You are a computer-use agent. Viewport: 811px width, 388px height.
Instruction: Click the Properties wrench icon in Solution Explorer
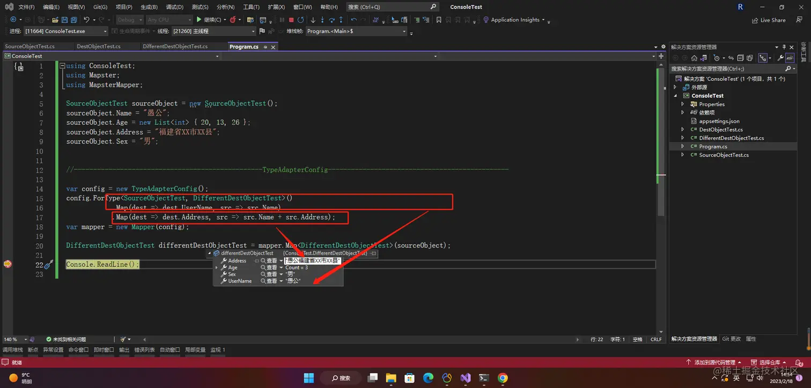(x=780, y=58)
